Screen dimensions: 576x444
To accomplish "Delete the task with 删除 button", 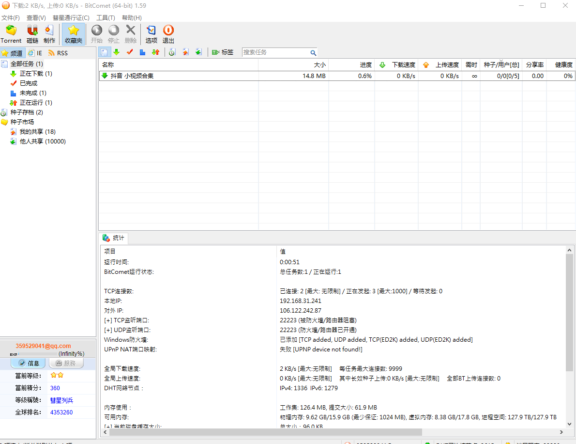I will pos(130,34).
